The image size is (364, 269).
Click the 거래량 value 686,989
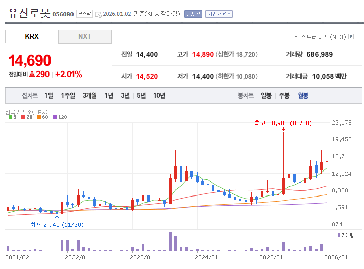point(320,54)
